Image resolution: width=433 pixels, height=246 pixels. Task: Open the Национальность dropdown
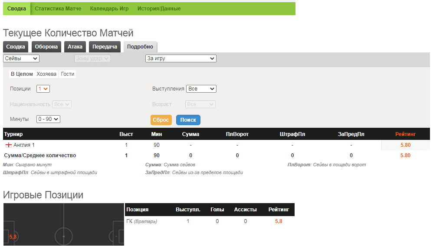tap(62, 104)
